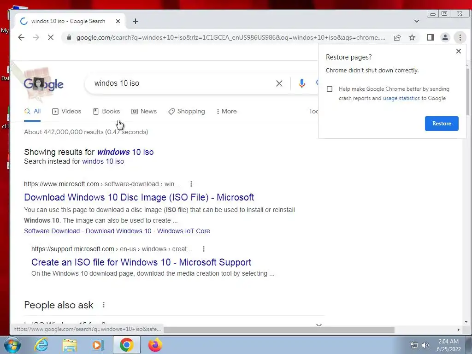Close the windos 10 iso tab

coord(118,21)
